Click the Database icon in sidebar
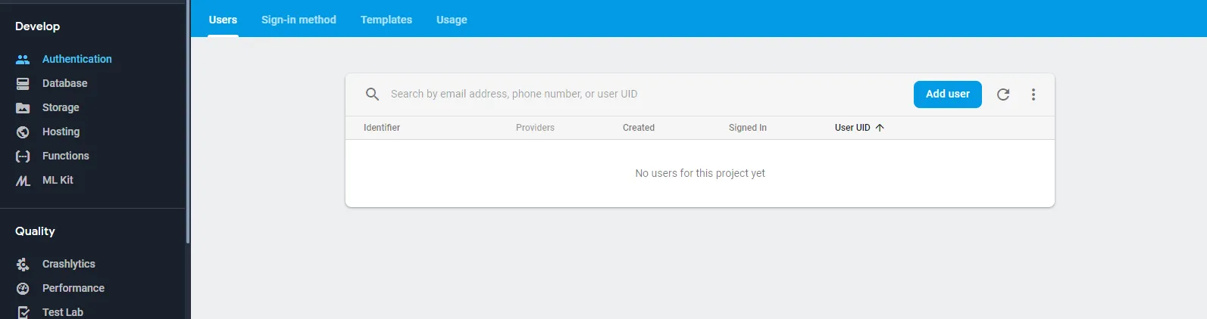1207x319 pixels. (23, 83)
